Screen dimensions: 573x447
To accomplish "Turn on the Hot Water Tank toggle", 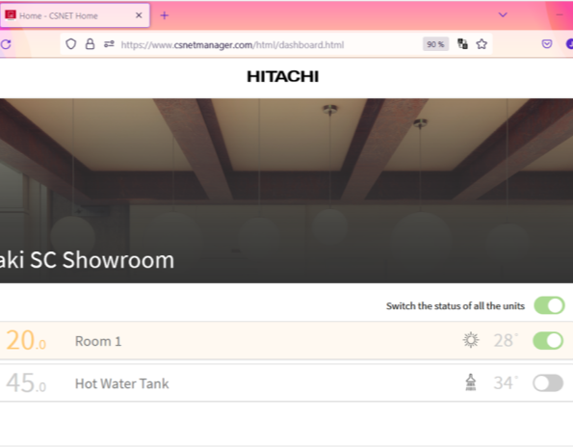I will pyautogui.click(x=548, y=383).
